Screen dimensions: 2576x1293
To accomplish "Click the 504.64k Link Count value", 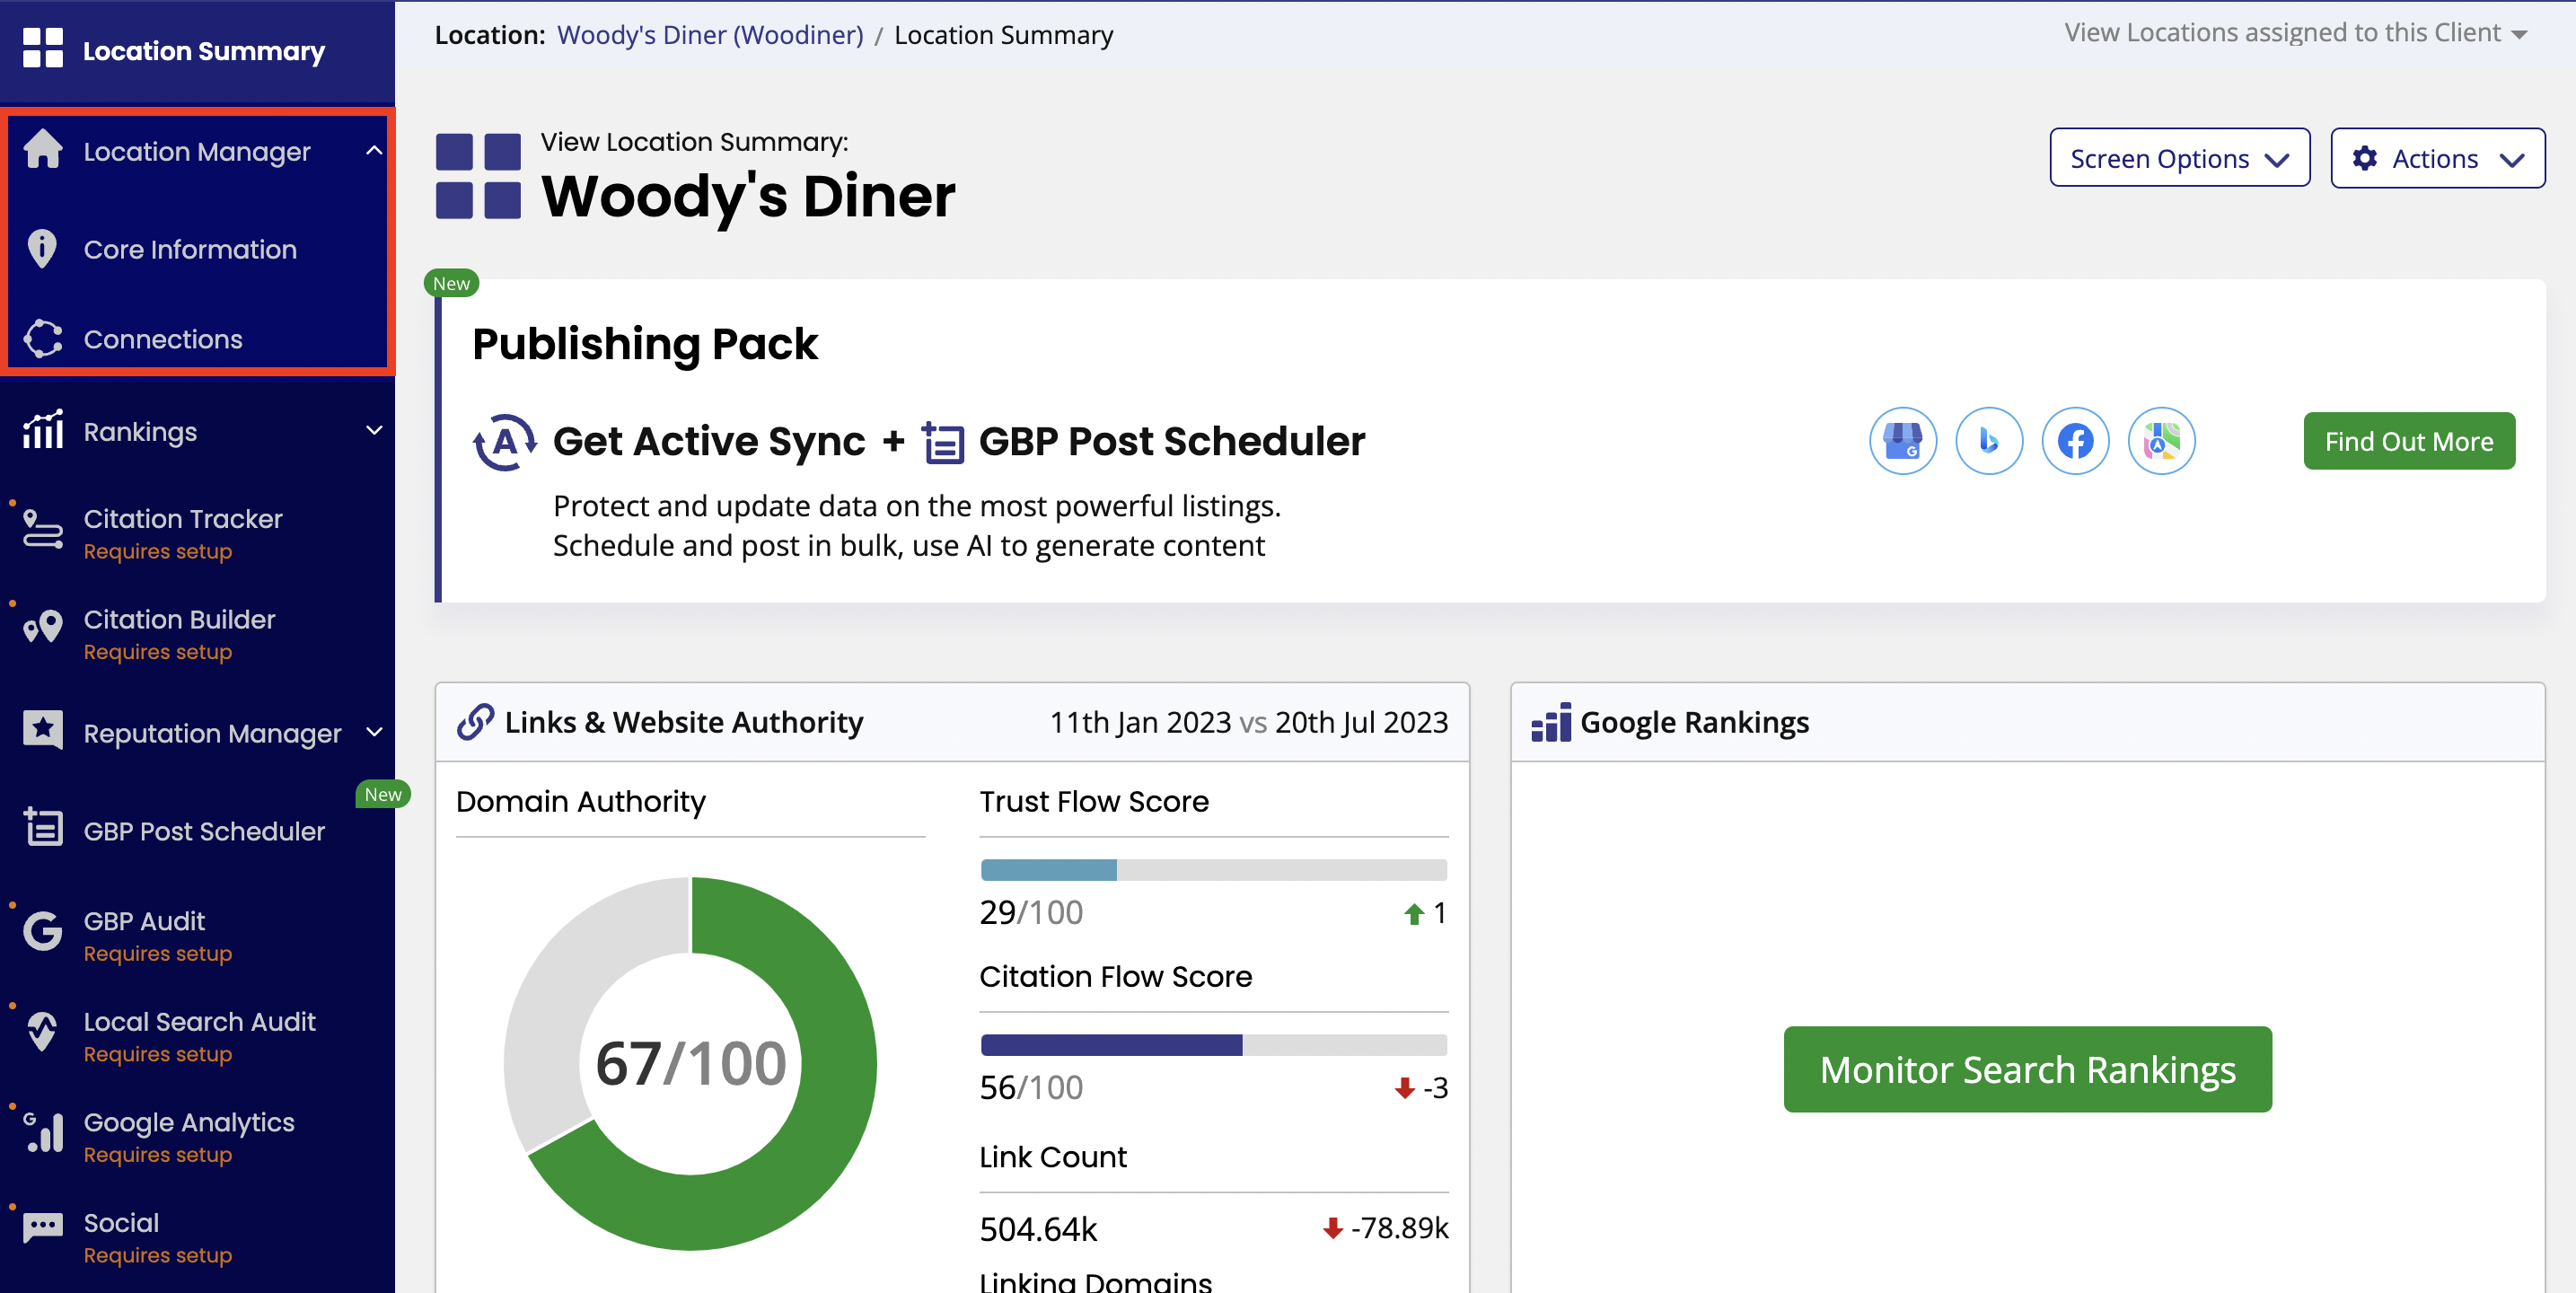I will point(1038,1228).
